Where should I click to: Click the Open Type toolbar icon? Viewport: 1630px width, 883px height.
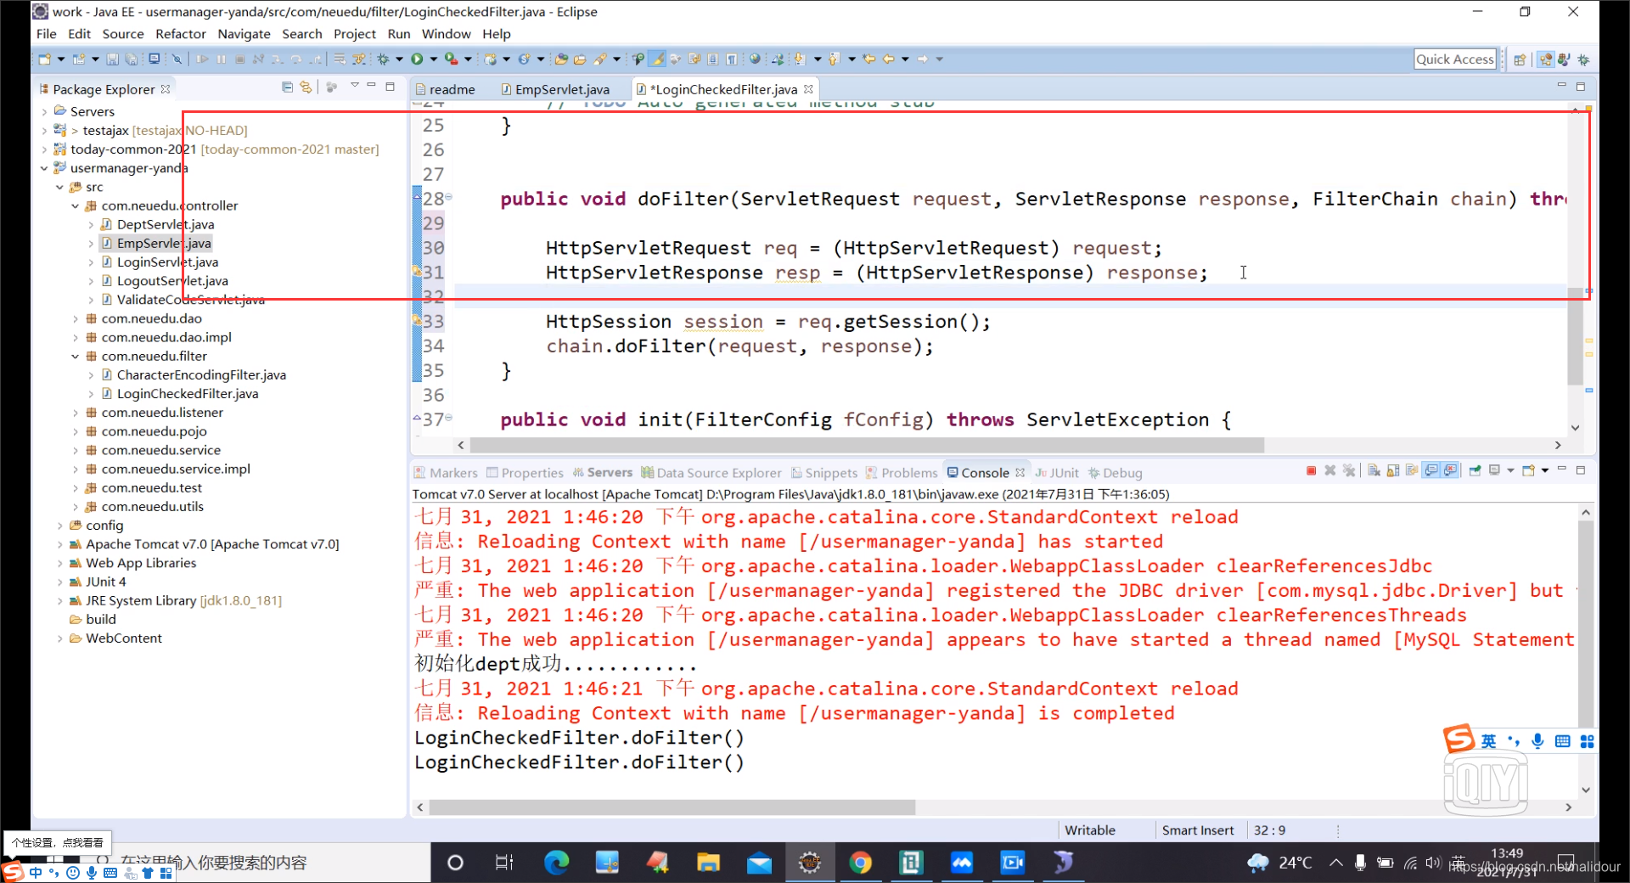[561, 59]
